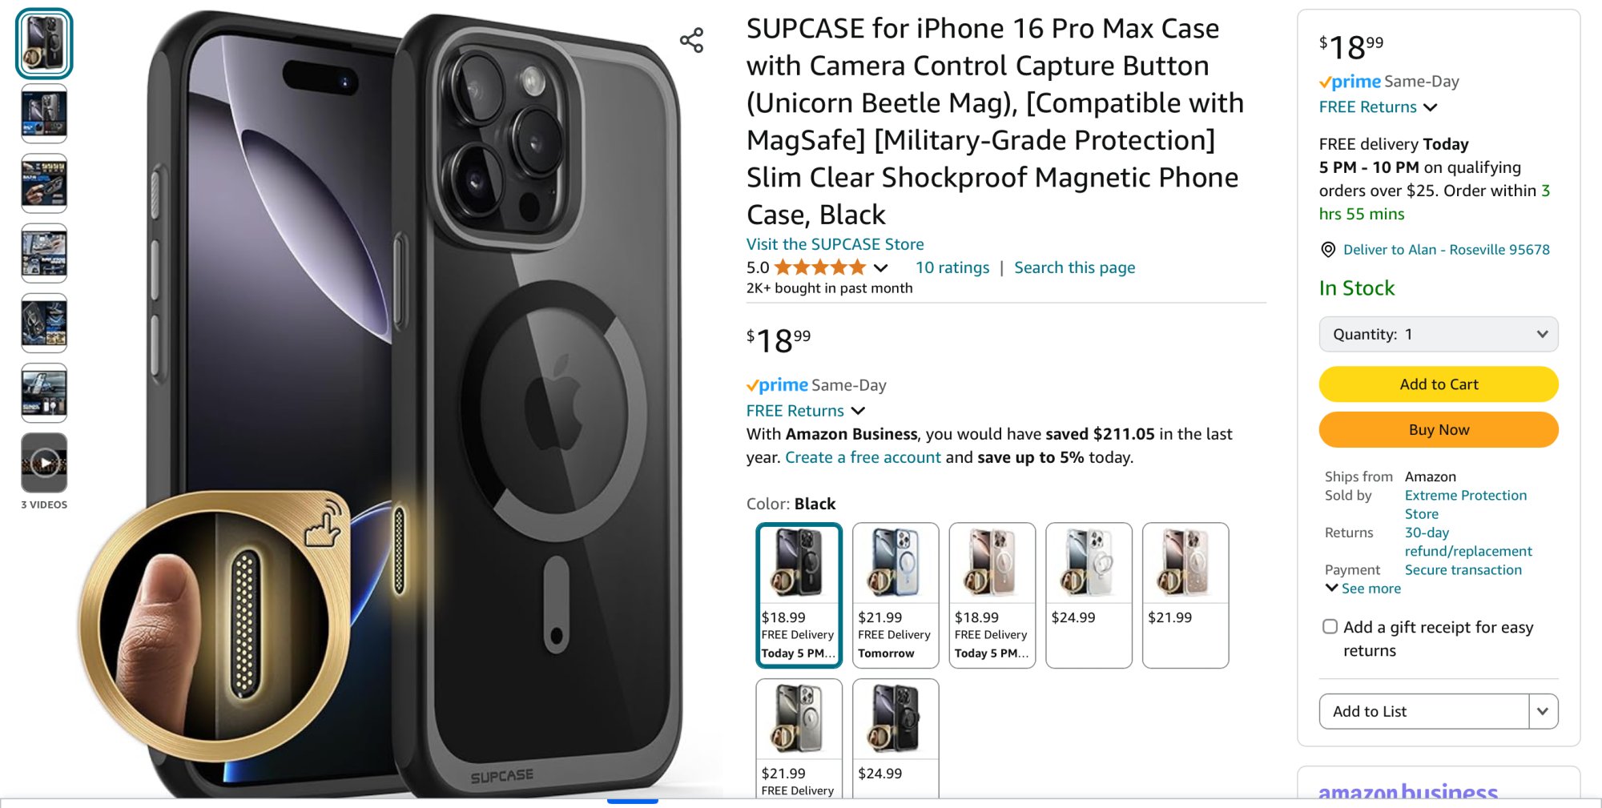This screenshot has height=808, width=1602.
Task: Visit the SUPCASE Store link
Action: (835, 244)
